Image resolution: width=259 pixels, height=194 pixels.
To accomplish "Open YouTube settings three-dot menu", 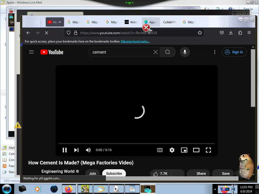I will pos(214,52).
